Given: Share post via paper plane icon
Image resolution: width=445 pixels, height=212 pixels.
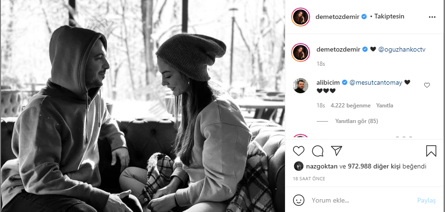Looking at the screenshot, I should pos(337,150).
